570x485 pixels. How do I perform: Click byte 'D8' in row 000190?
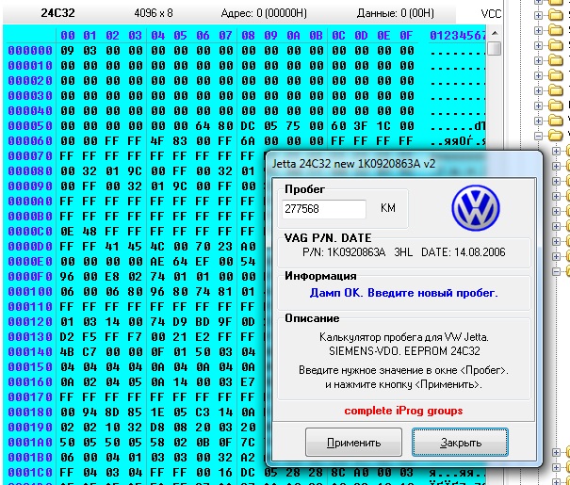[157, 428]
